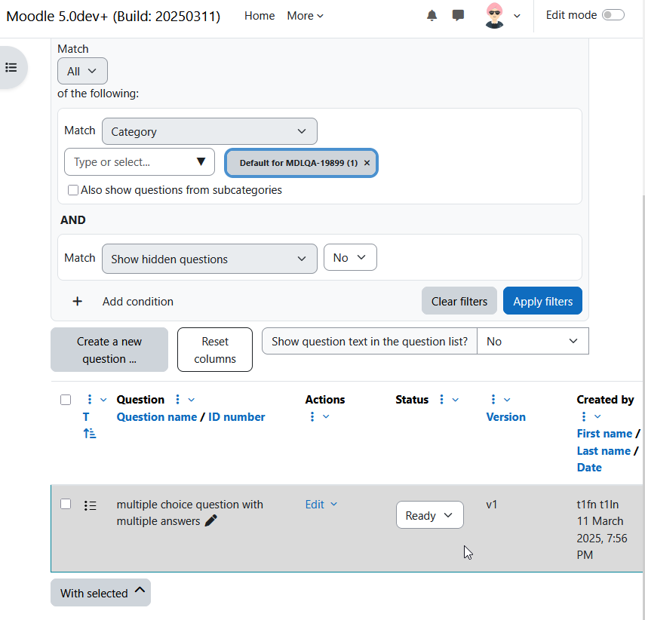Open the notifications bell
The width and height of the screenshot is (645, 620).
click(x=432, y=16)
